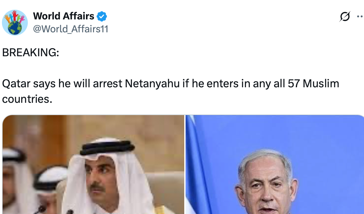Click the black agal on the white headdress
The height and width of the screenshot is (214, 364).
[107, 147]
